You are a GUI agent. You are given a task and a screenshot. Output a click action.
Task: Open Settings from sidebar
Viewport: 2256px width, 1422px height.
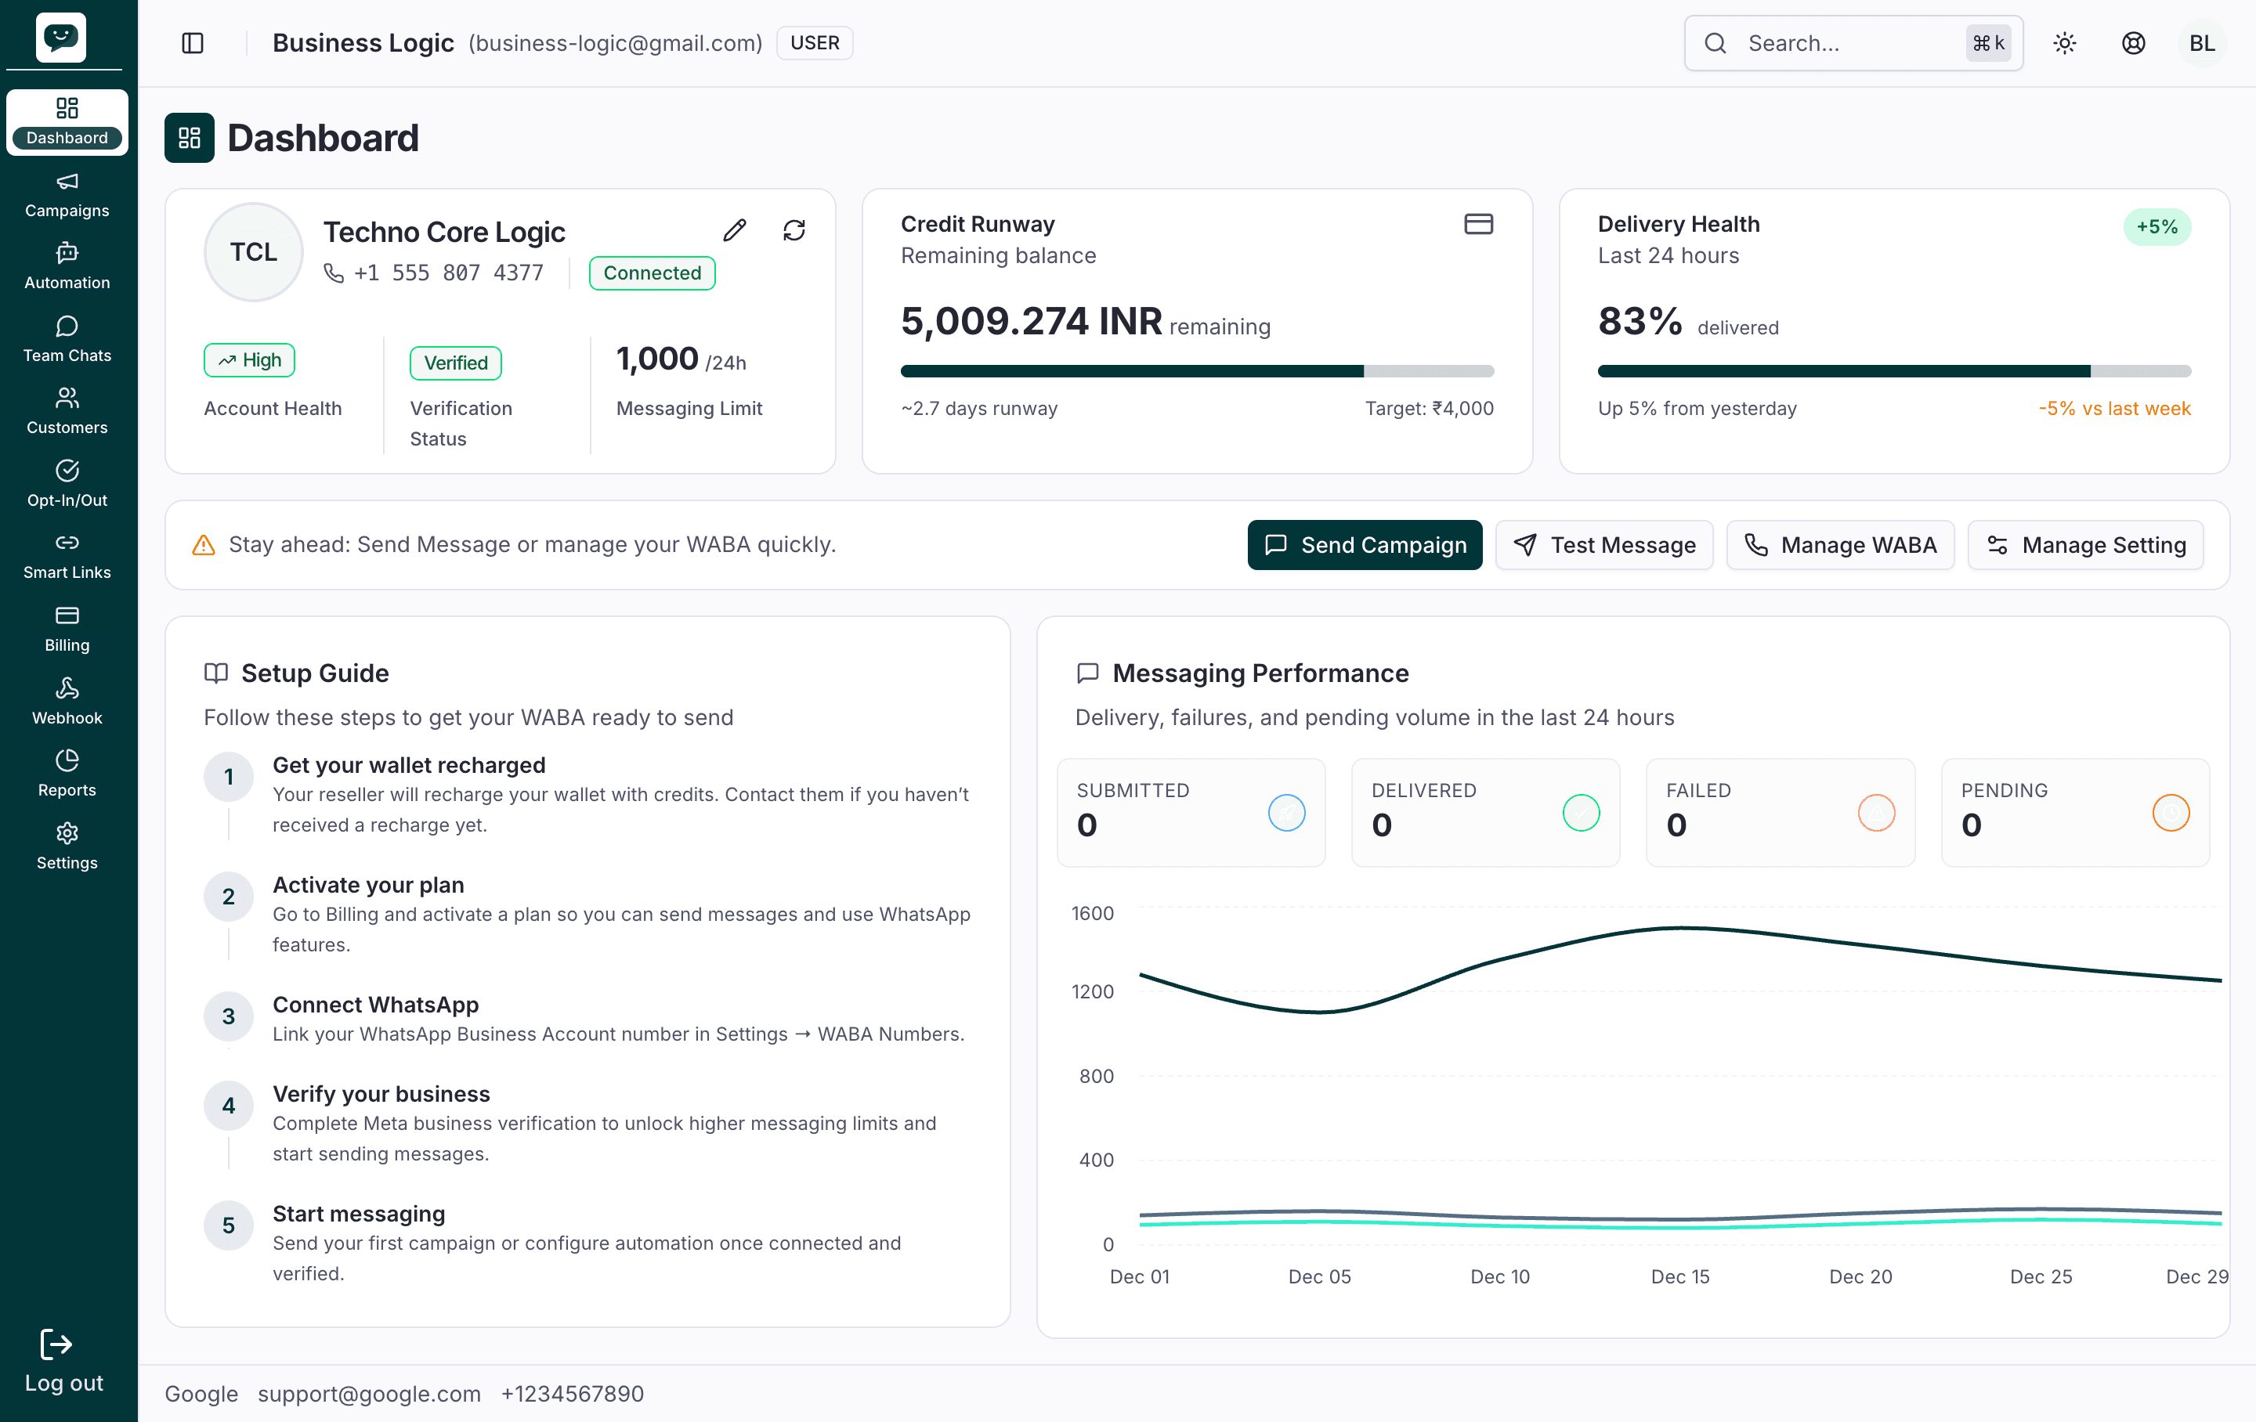(x=67, y=846)
